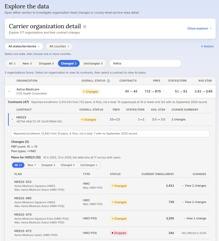Select the New 0 organization filter
The height and width of the screenshot is (241, 219).
(x=27, y=63)
